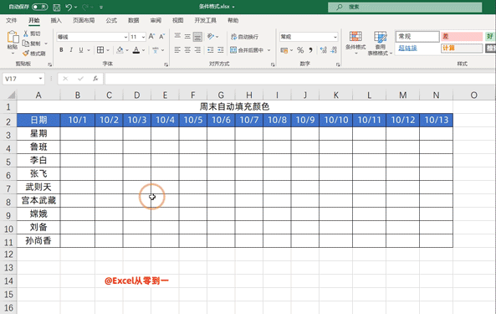Click the Fill Color bucket
This screenshot has height=314, width=496.
[x=120, y=49]
